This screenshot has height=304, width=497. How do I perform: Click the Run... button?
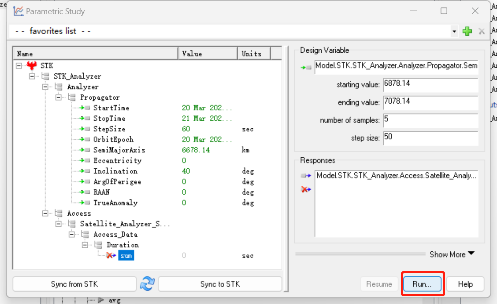click(x=422, y=284)
